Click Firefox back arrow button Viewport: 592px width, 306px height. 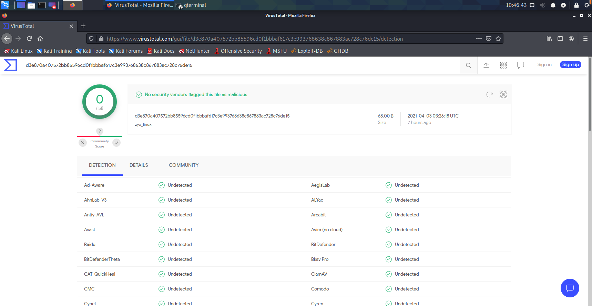(x=7, y=39)
